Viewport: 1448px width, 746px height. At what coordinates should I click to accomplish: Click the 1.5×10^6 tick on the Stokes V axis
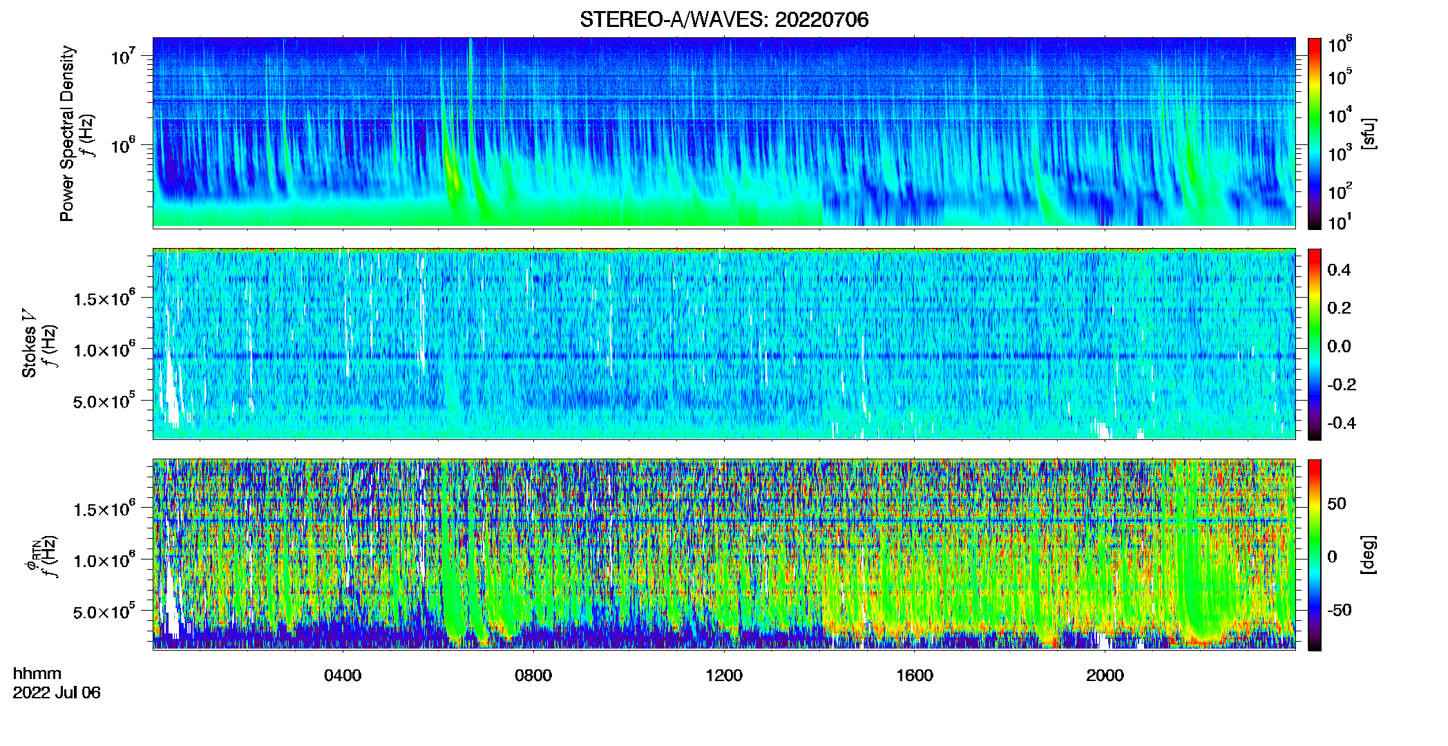coord(104,298)
